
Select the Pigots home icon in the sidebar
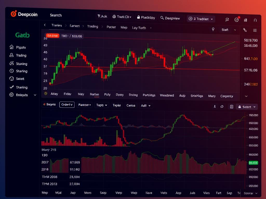11,47
